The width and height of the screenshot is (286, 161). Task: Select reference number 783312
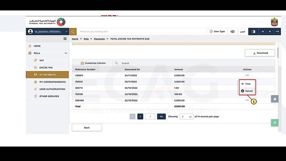(79, 81)
